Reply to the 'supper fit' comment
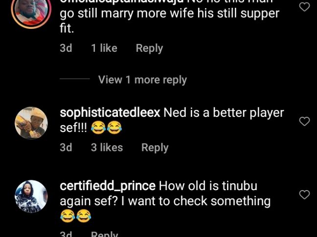This screenshot has height=237, width=317. (149, 48)
